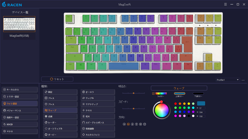
Task: Choose the 点滅 (Blink) effect
Action: [60, 117]
